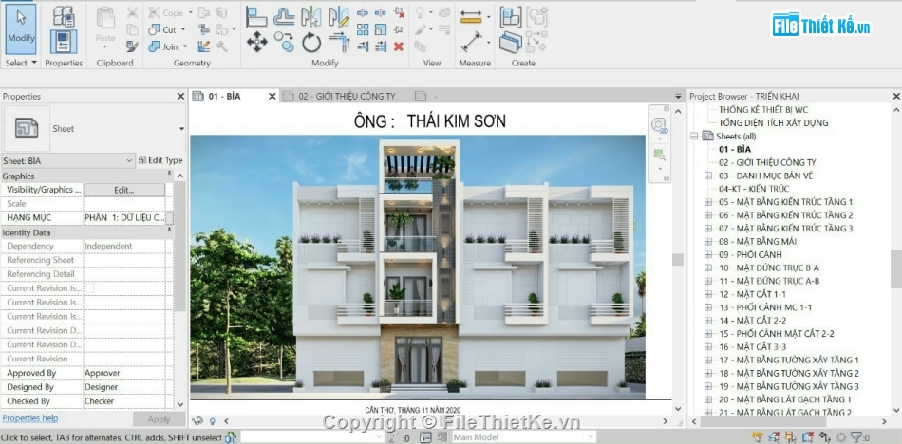
Task: Click the worksets icon in status bar
Action: [231, 437]
